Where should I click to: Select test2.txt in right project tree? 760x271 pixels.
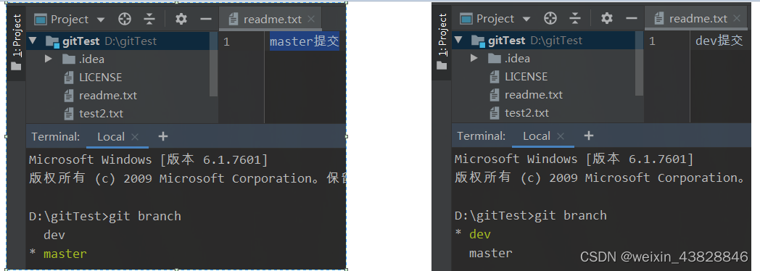tap(519, 113)
